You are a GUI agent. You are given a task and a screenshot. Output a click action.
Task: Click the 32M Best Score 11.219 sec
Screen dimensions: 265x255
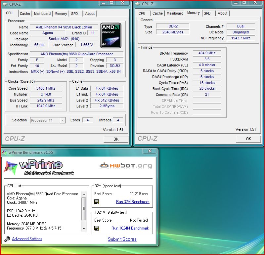point(139,194)
